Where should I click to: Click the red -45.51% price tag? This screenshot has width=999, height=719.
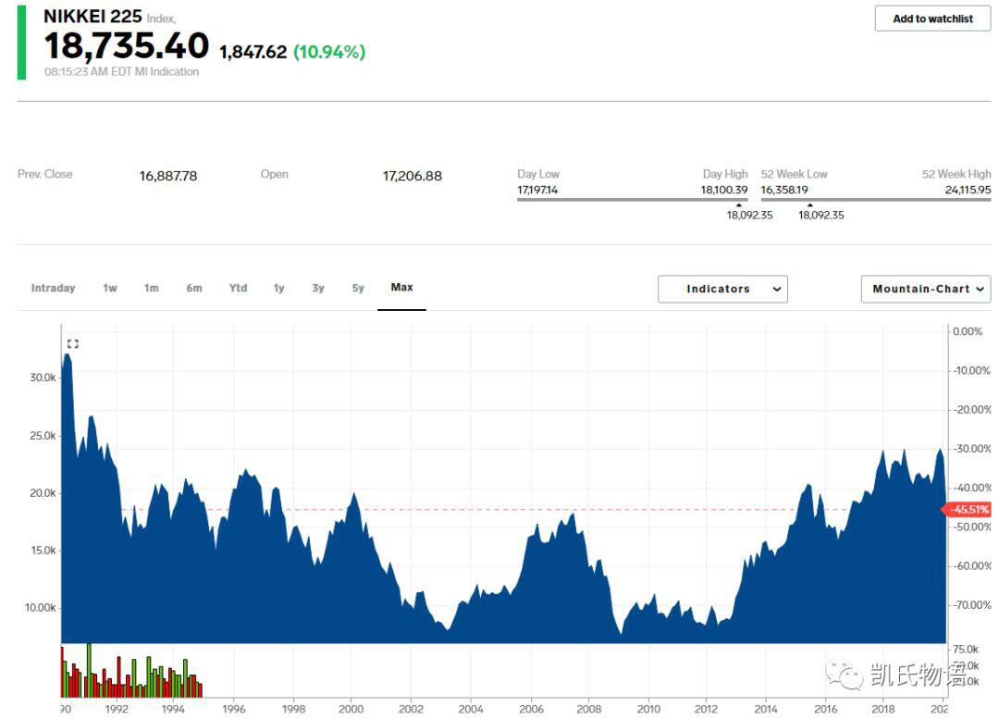coord(967,509)
